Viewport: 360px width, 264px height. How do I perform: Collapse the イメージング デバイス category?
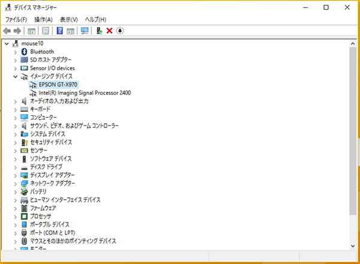click(x=15, y=77)
